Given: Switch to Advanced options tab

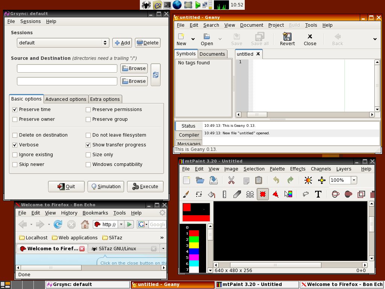Looking at the screenshot, I should tap(66, 99).
